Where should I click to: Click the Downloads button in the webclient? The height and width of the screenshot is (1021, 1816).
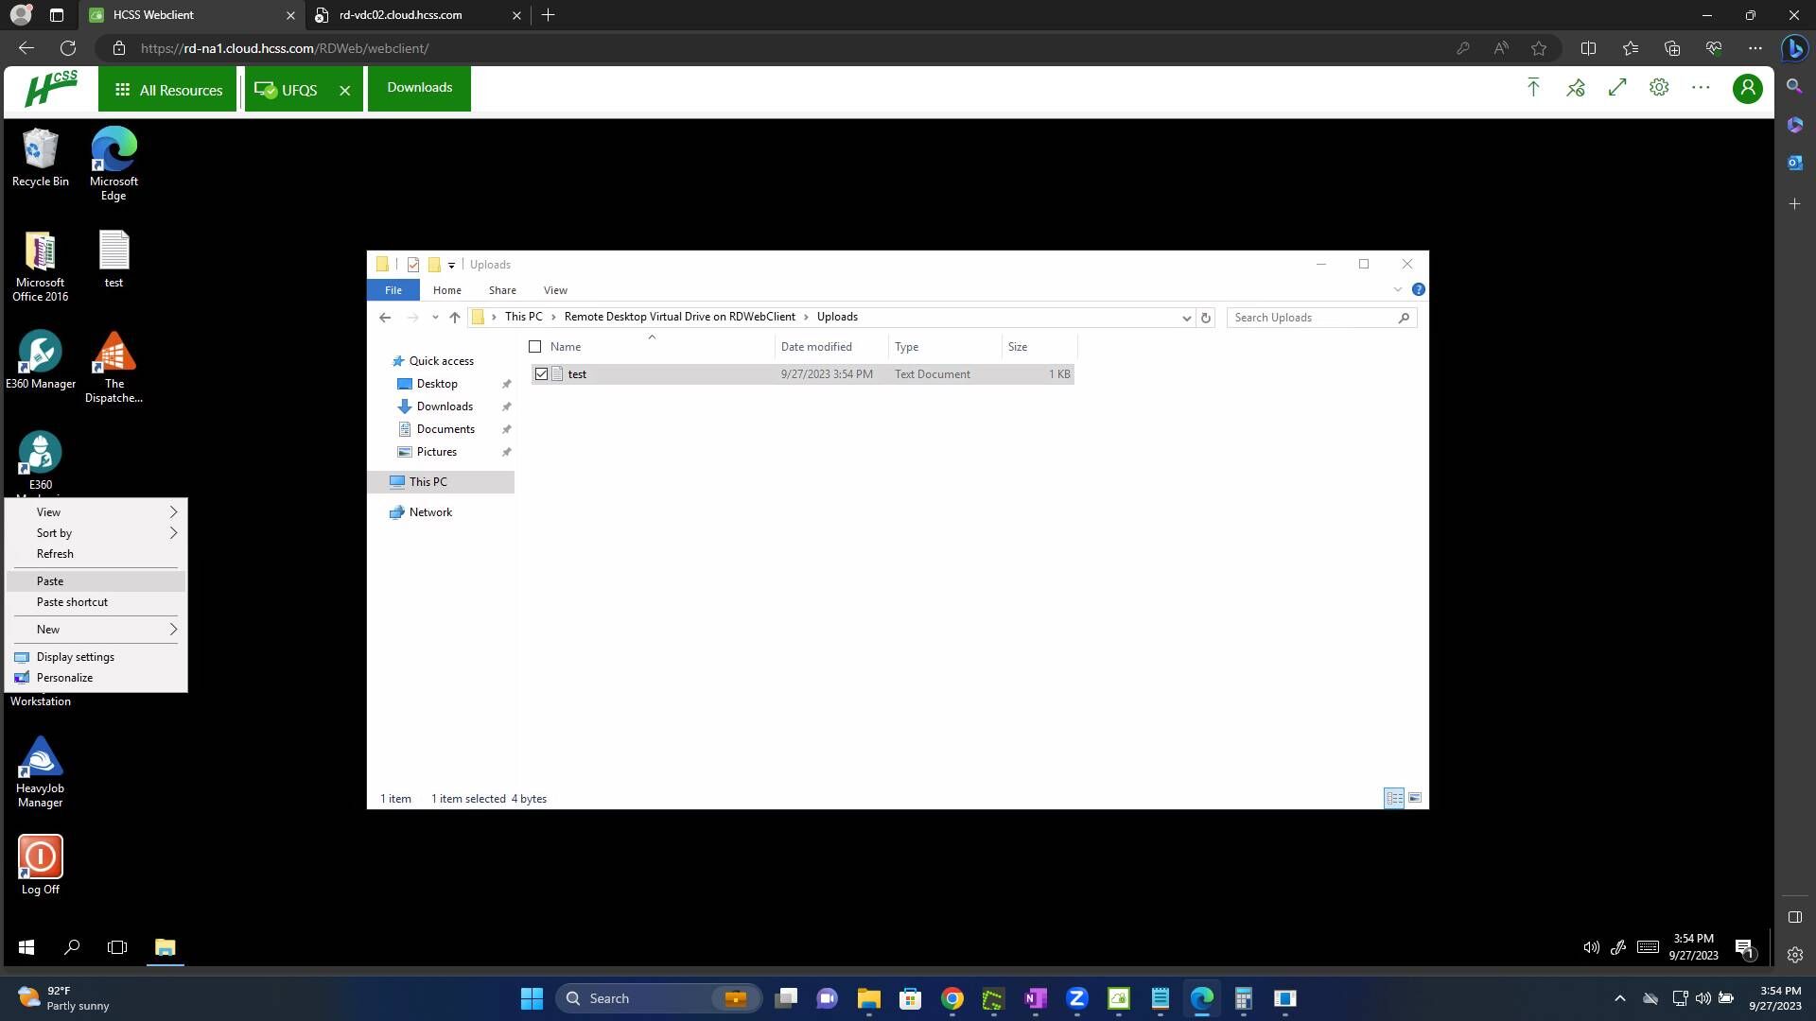tap(419, 87)
